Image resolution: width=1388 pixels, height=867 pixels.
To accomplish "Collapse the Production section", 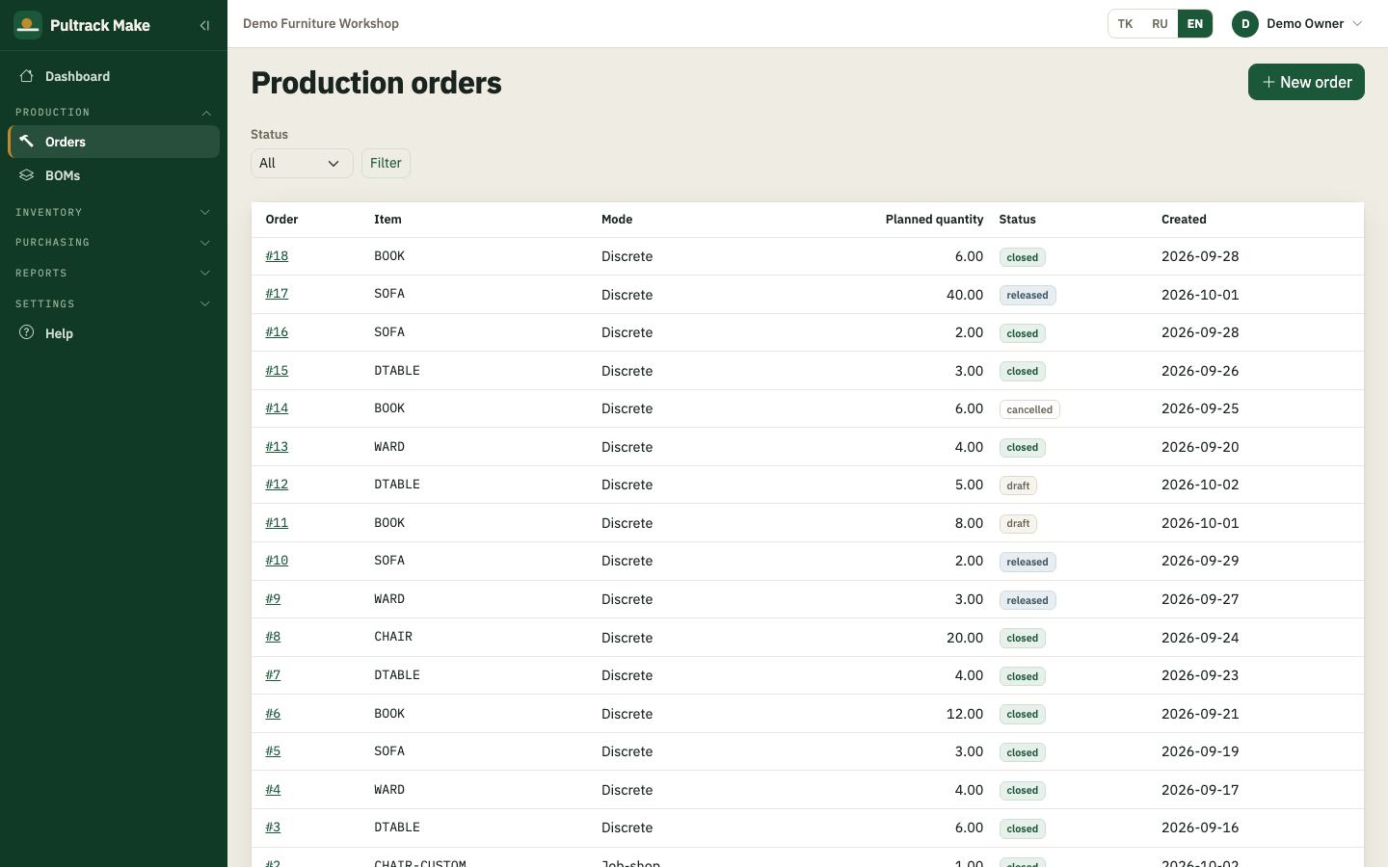I will [x=114, y=113].
